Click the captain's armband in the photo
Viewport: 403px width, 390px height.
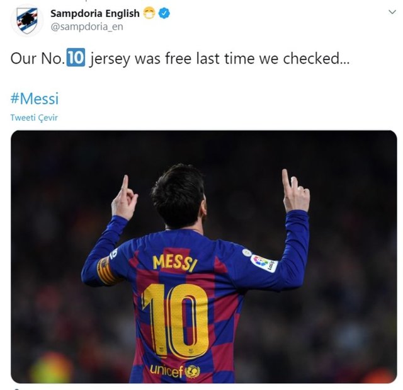(x=105, y=271)
